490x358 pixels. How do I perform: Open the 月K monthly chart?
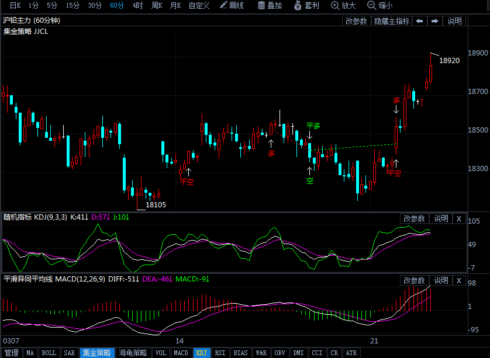(175, 5)
